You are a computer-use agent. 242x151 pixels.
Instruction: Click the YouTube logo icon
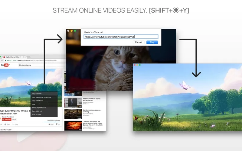tap(5, 65)
